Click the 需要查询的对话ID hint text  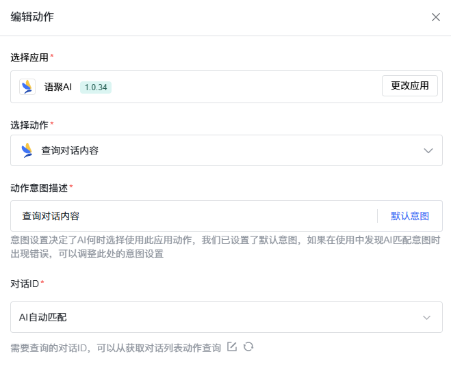(x=116, y=348)
